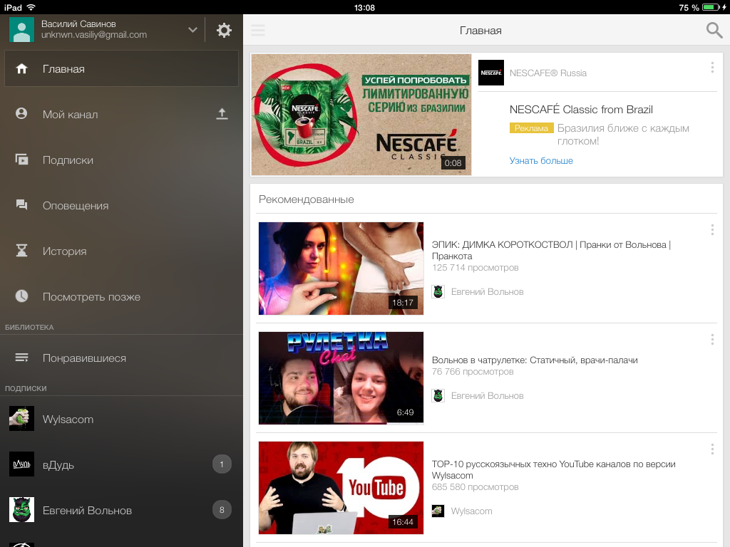Play the NESCAFÉ ad video thumbnail
This screenshot has height=547, width=730.
point(361,115)
